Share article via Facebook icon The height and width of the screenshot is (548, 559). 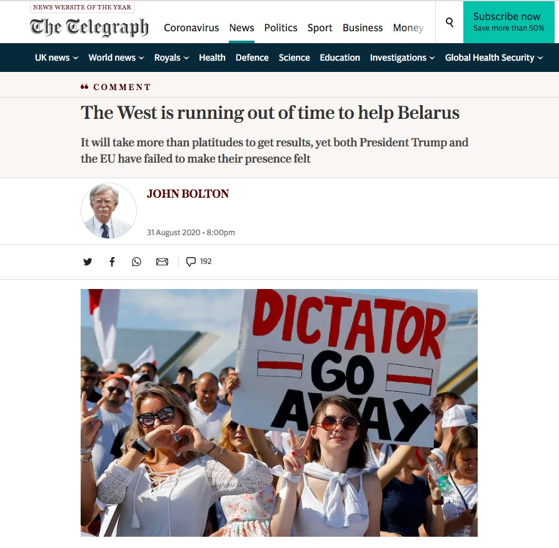(x=112, y=262)
